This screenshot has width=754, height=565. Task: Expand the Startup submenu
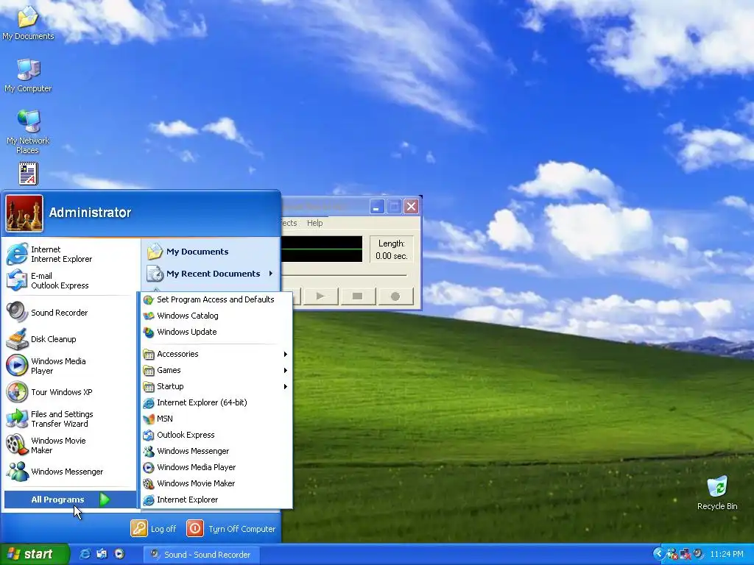click(216, 386)
